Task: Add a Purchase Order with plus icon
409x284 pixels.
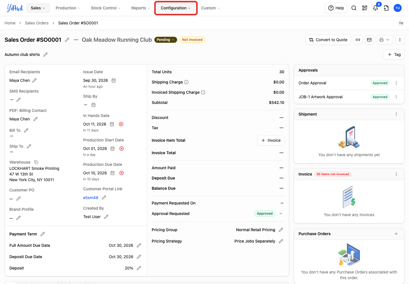Action: (x=396, y=234)
